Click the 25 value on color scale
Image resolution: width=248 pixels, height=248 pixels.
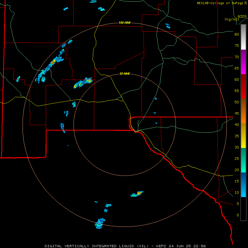click(237, 158)
